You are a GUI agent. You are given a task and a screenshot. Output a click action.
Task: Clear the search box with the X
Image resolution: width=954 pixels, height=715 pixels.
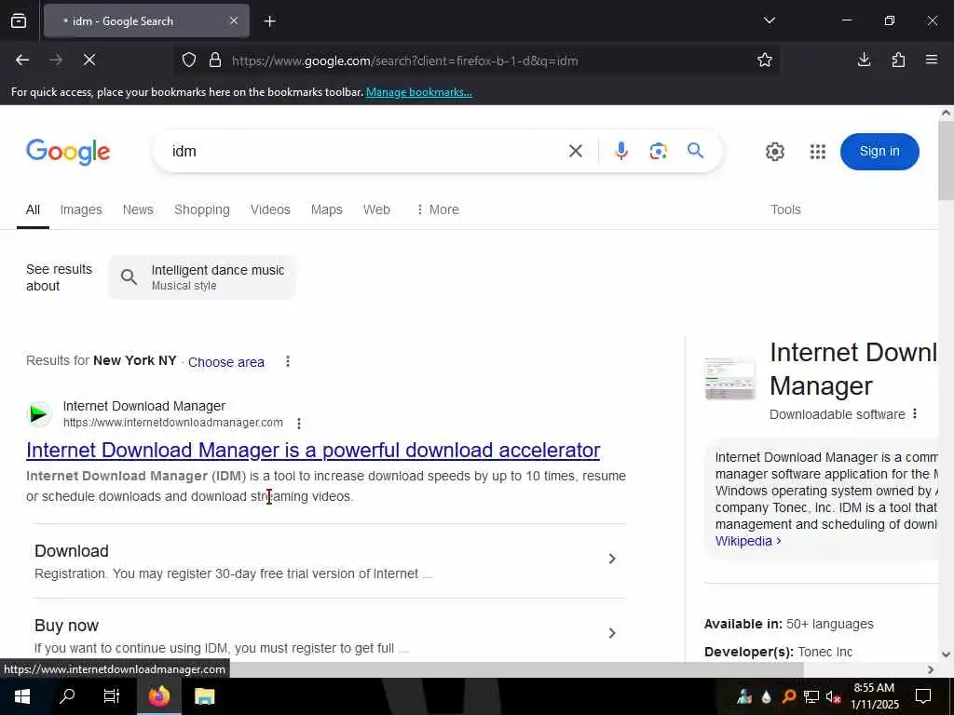(576, 152)
